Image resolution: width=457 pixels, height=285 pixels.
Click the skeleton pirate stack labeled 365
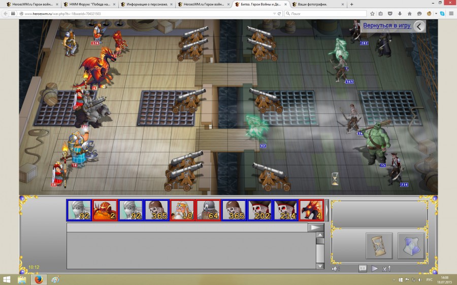[340, 68]
